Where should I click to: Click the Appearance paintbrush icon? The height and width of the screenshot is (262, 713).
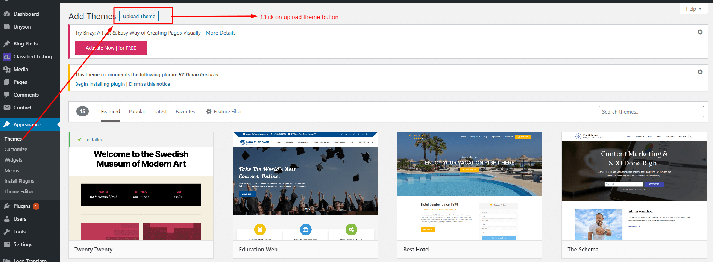[x=7, y=124]
